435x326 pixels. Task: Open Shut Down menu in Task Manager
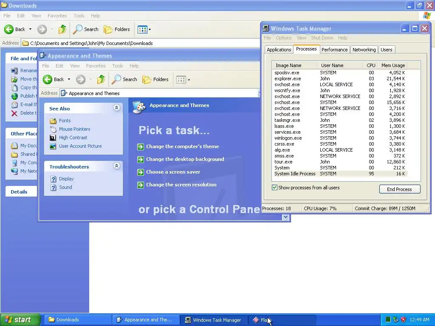322,38
